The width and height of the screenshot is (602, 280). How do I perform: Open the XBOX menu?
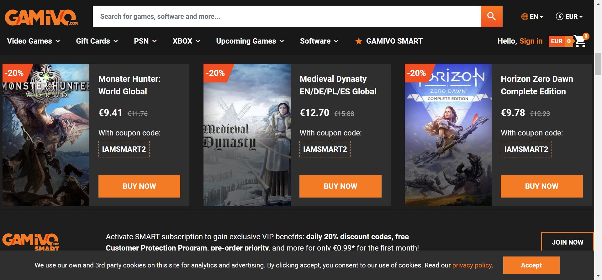coord(186,41)
